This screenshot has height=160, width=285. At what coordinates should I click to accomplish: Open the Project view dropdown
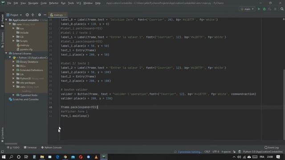point(14,15)
